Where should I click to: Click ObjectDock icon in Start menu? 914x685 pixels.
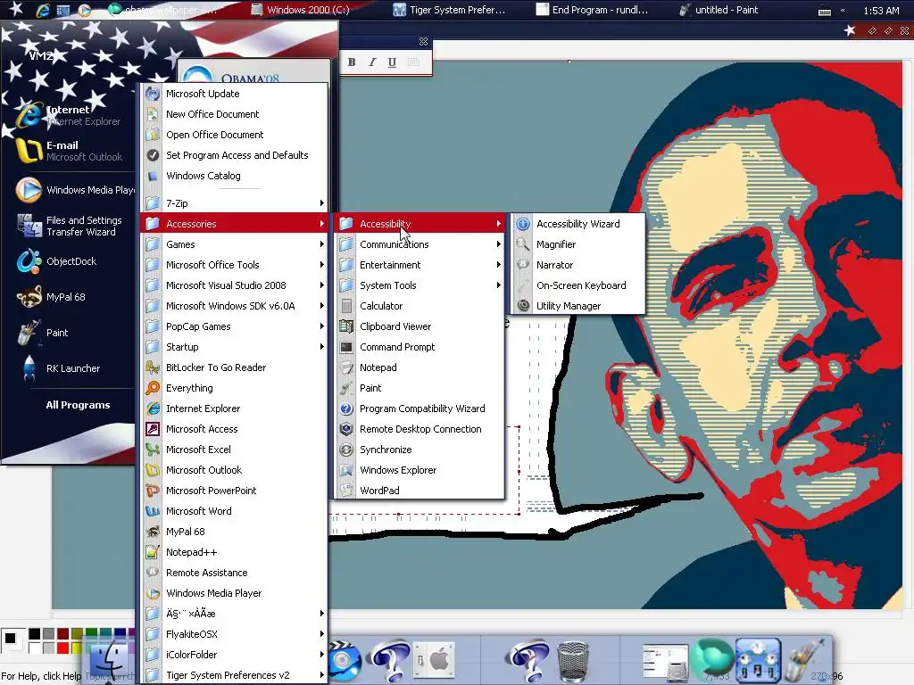tap(29, 261)
